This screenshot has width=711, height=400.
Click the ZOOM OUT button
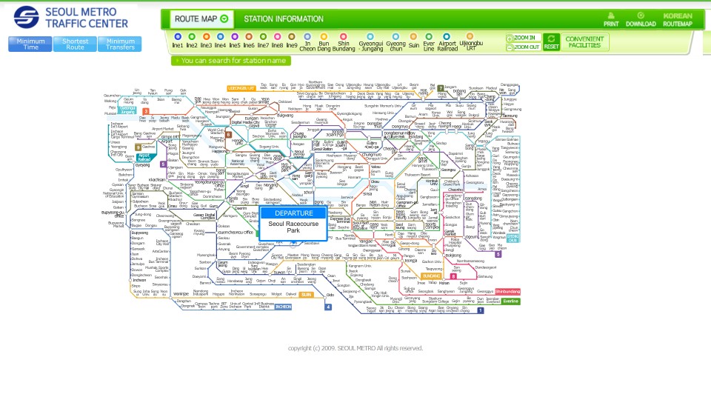[x=524, y=47]
